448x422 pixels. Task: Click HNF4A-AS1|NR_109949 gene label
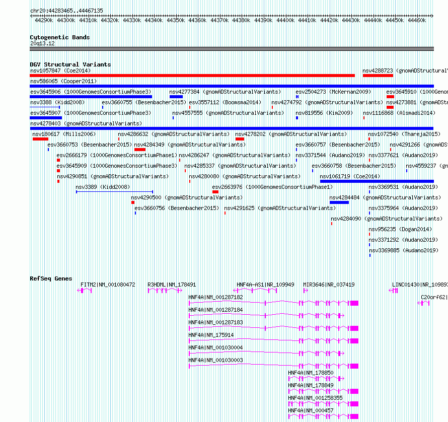pyautogui.click(x=265, y=285)
